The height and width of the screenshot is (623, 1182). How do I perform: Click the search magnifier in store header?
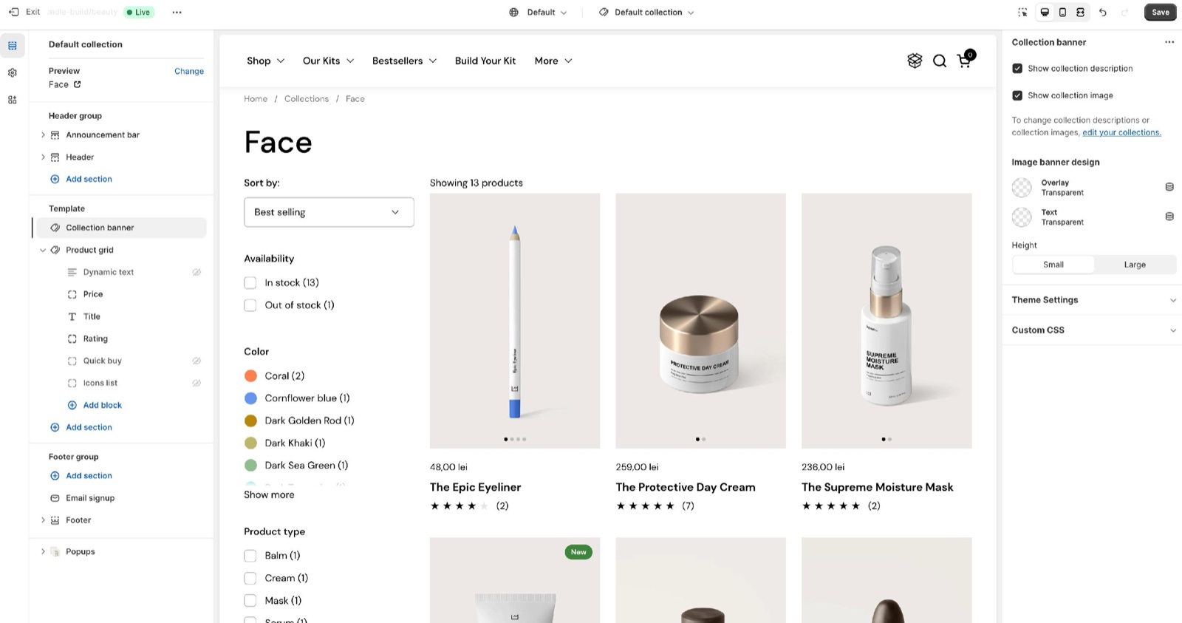(940, 61)
